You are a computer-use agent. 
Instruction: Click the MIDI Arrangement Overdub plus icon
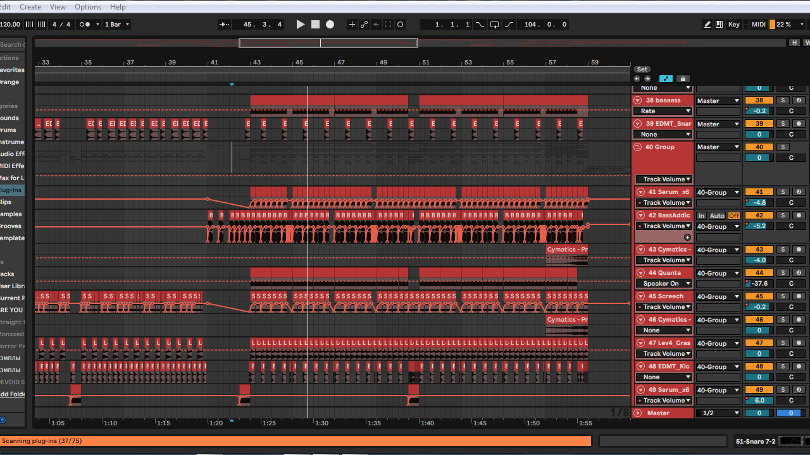(x=352, y=25)
